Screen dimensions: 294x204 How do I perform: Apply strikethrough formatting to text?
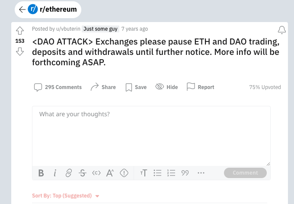tap(82, 173)
